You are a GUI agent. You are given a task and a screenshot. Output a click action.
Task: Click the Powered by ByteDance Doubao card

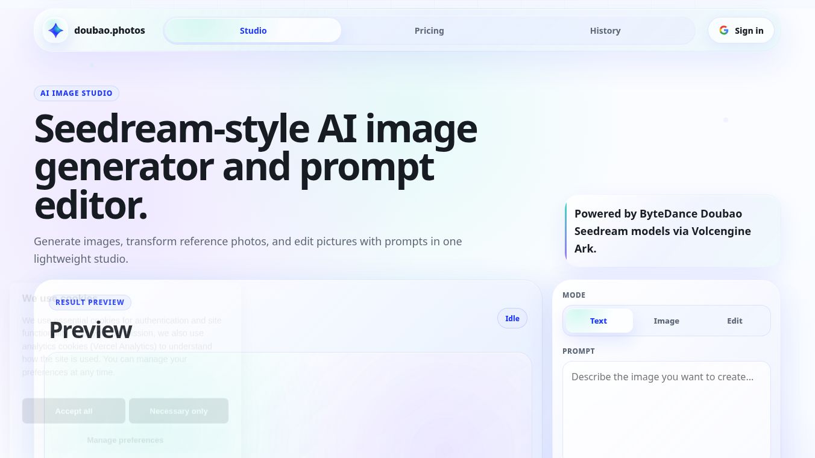(x=673, y=231)
